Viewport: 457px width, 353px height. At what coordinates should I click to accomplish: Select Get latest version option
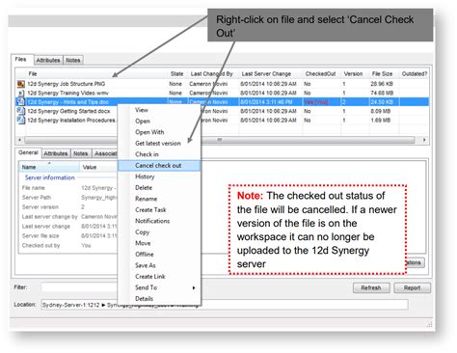click(x=158, y=144)
